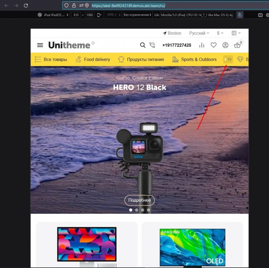This screenshot has width=269, height=268.
Task: Open the $ currency dropdown
Action: [x=220, y=33]
